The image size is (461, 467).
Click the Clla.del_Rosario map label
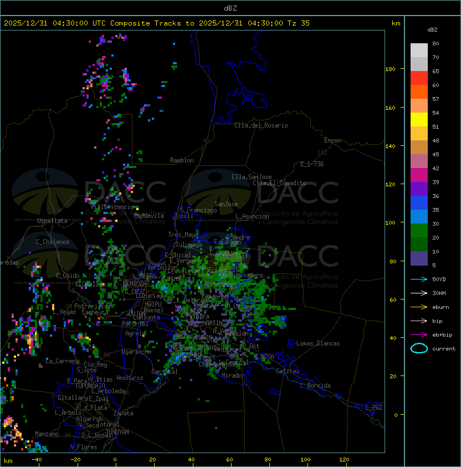click(261, 125)
